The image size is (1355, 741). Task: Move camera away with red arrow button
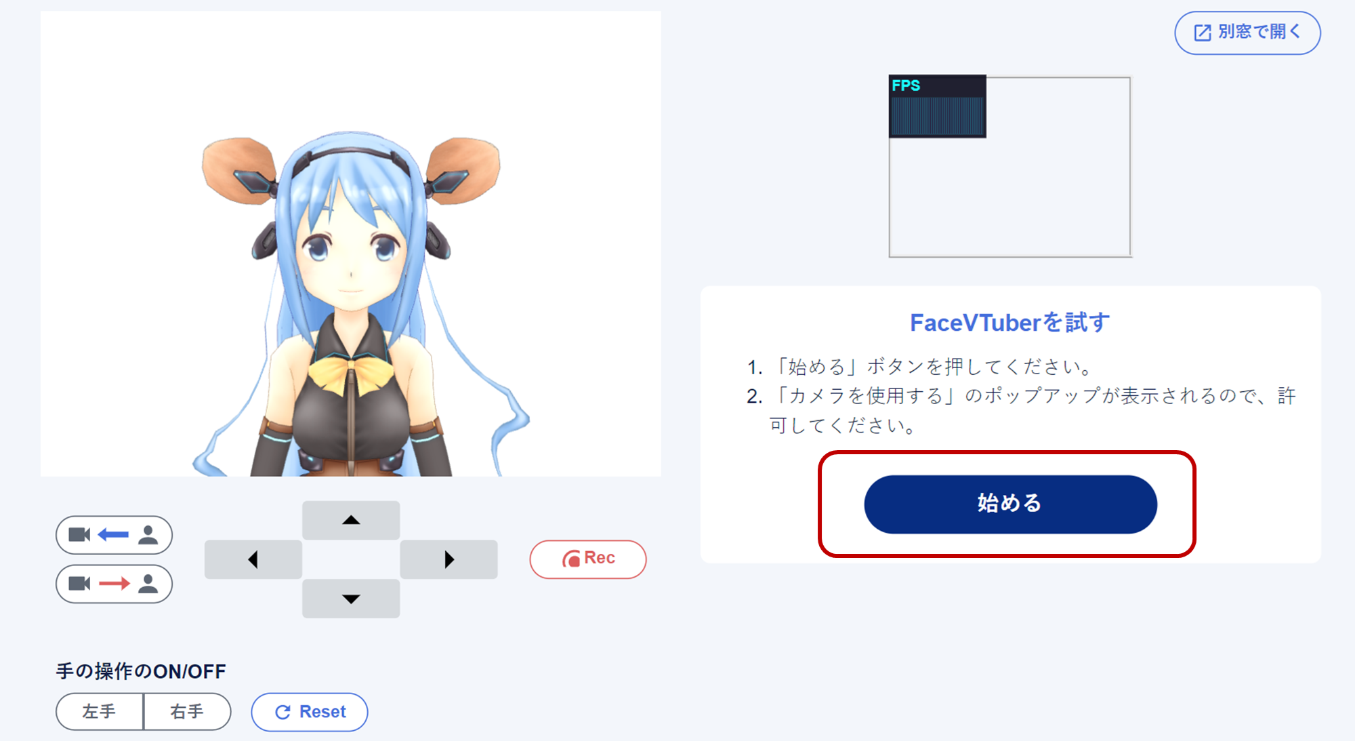coord(114,584)
